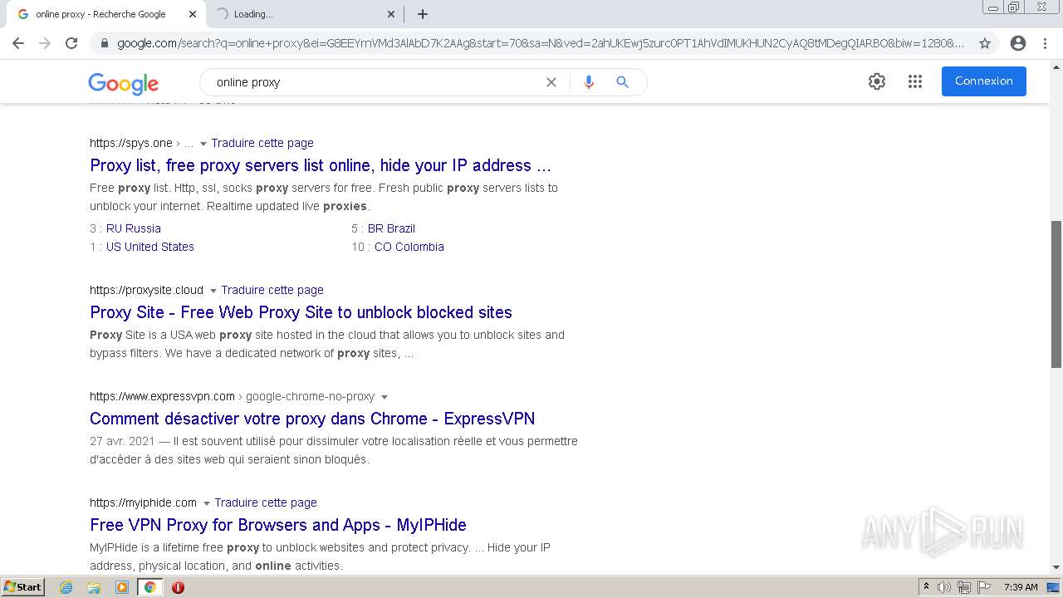The image size is (1063, 598).
Task: Expand expressvpn.com result options arrow
Action: [385, 397]
